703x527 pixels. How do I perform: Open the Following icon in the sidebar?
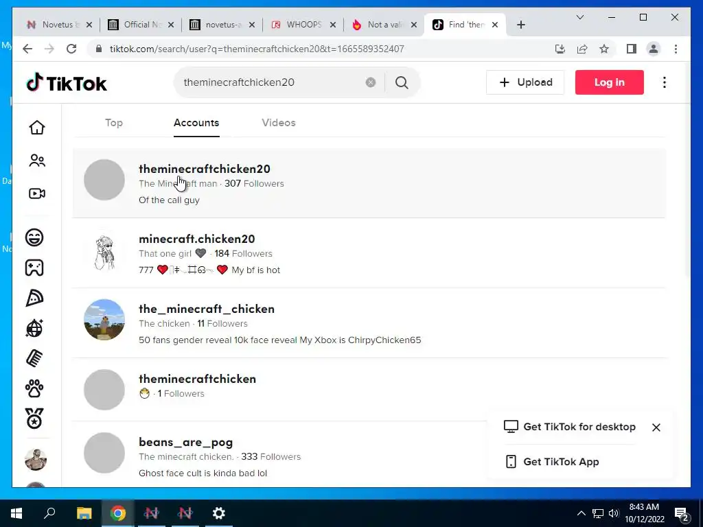coord(37,161)
